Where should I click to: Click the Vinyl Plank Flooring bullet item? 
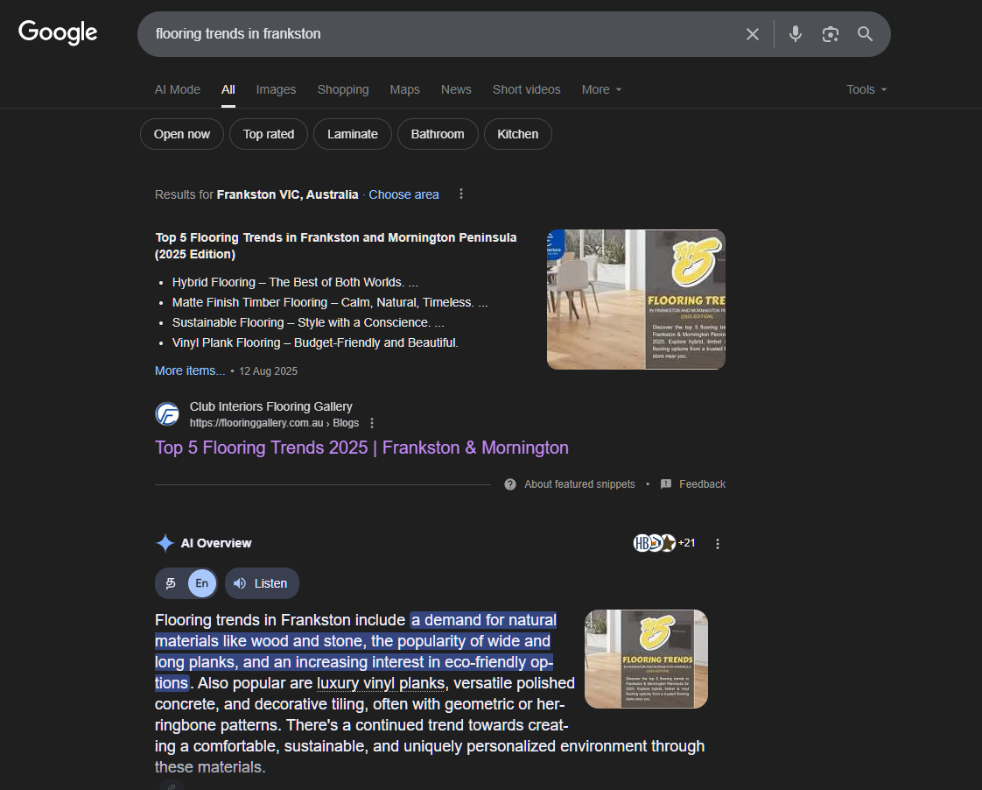315,342
